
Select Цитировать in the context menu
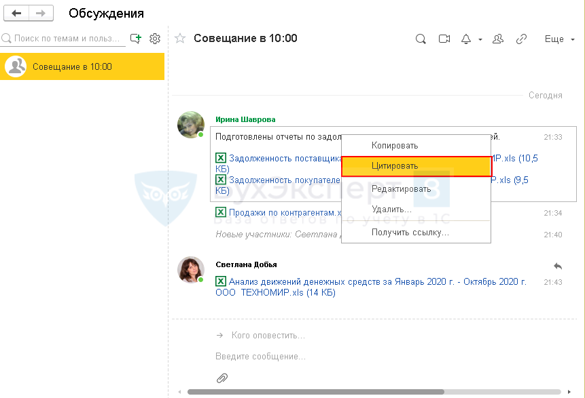[416, 166]
